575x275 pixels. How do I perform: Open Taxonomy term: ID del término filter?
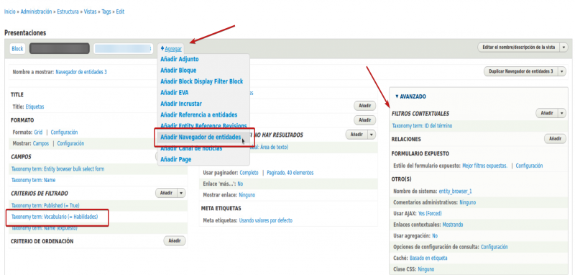(x=422, y=126)
